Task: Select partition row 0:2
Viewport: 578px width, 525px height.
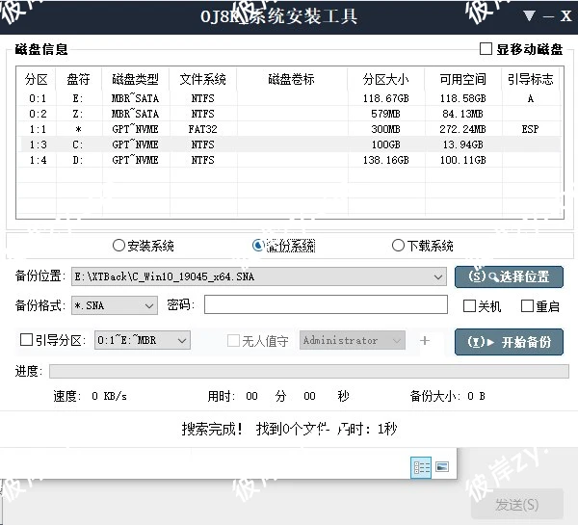Action: (x=290, y=114)
